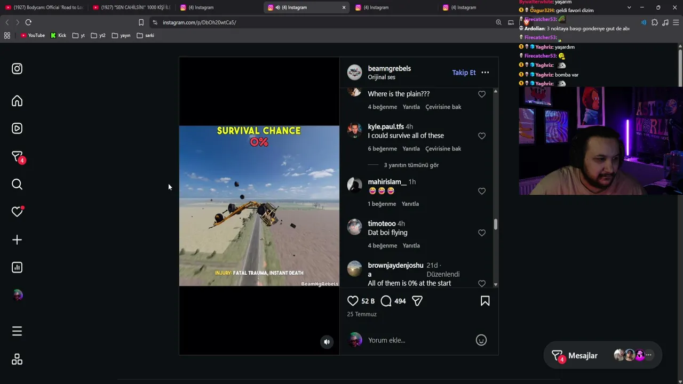
Task: Open the post options three-dot menu
Action: click(485, 73)
